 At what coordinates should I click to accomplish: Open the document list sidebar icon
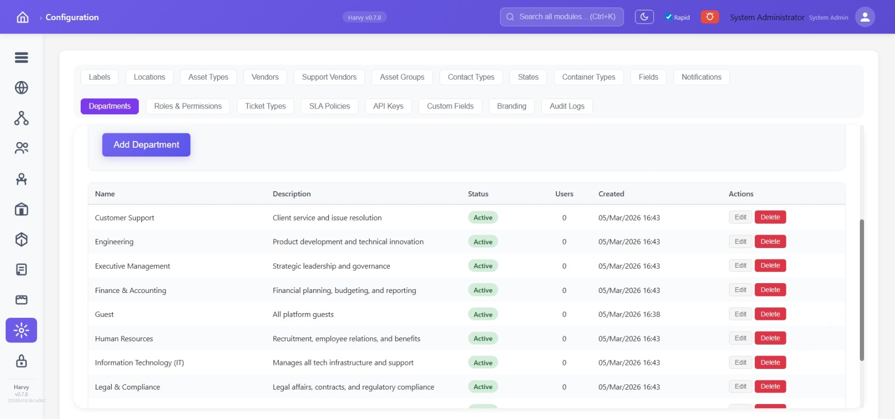coord(21,270)
